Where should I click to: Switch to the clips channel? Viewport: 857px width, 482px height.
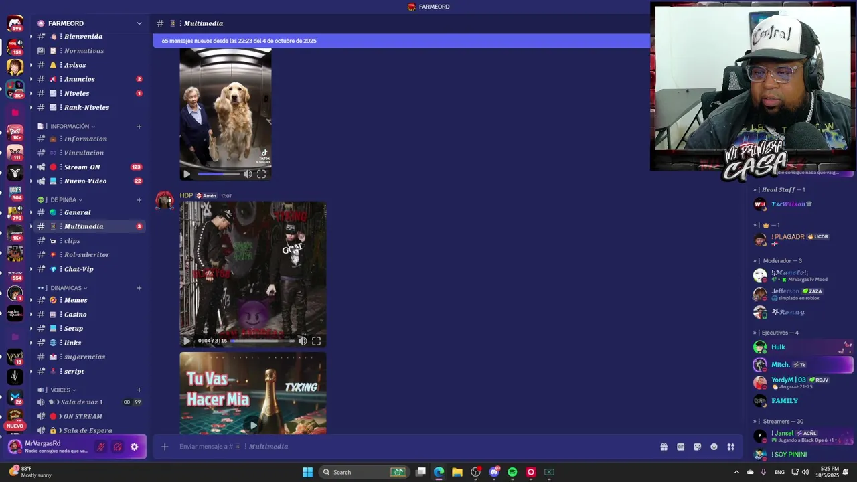click(90, 240)
